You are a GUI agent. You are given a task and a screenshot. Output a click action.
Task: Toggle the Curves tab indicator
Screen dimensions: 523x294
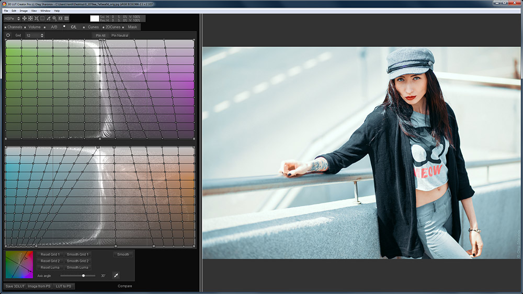click(84, 27)
